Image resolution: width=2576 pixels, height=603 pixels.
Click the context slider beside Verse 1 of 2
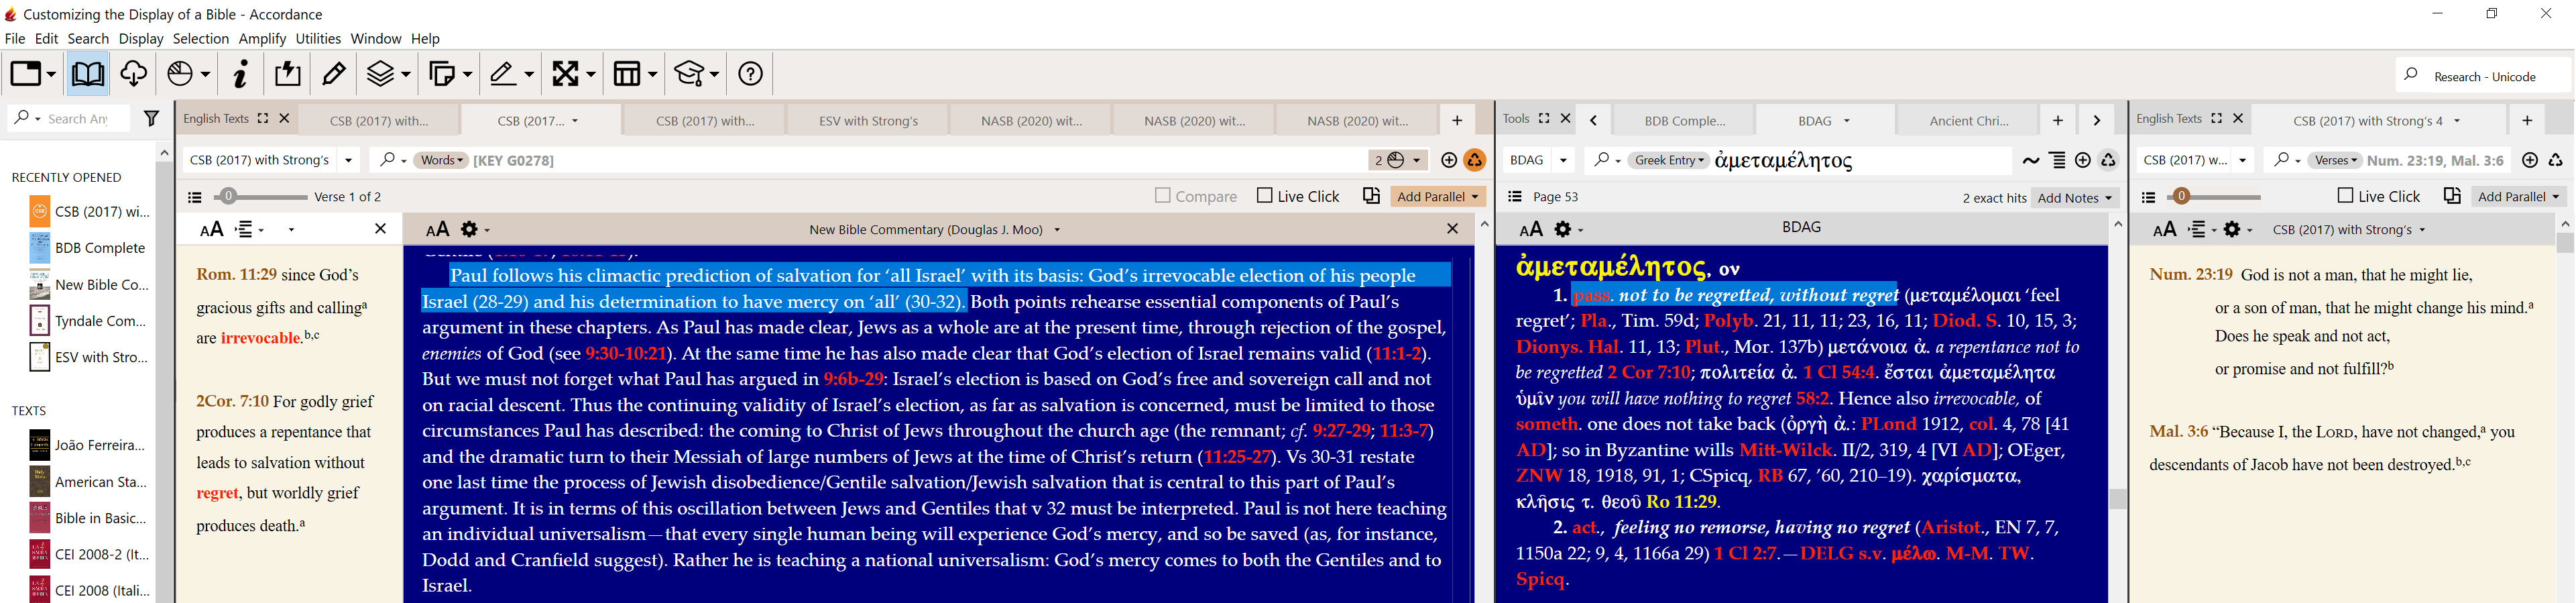(x=228, y=196)
